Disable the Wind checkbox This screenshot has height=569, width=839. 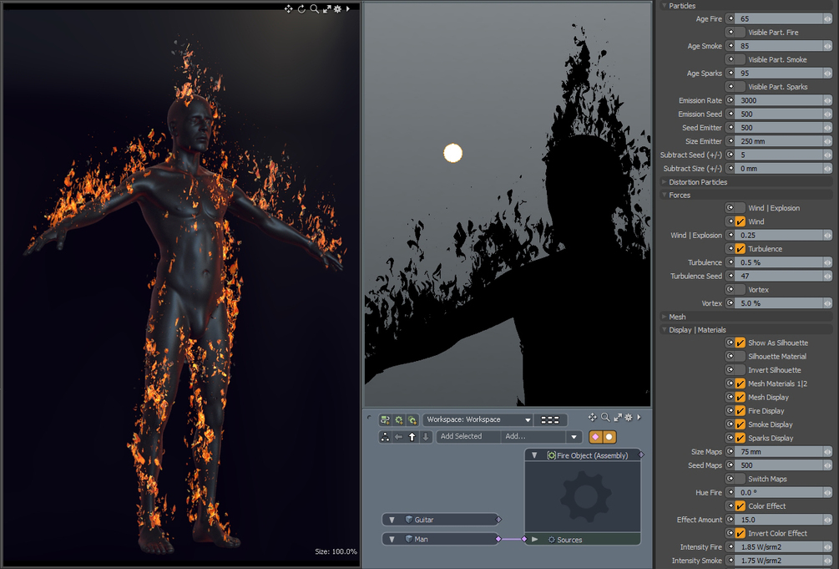pos(740,221)
